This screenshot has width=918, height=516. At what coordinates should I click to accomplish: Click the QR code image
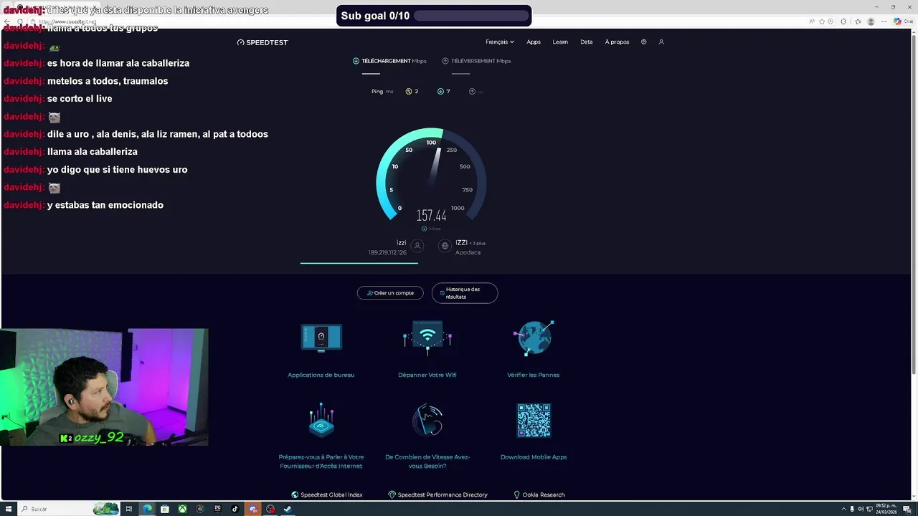tap(534, 420)
